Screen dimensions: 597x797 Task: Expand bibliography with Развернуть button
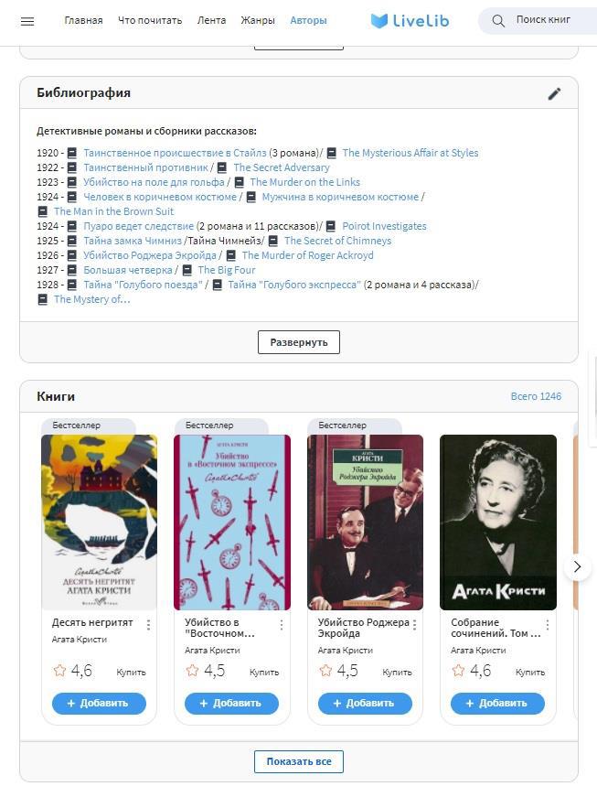click(x=298, y=342)
